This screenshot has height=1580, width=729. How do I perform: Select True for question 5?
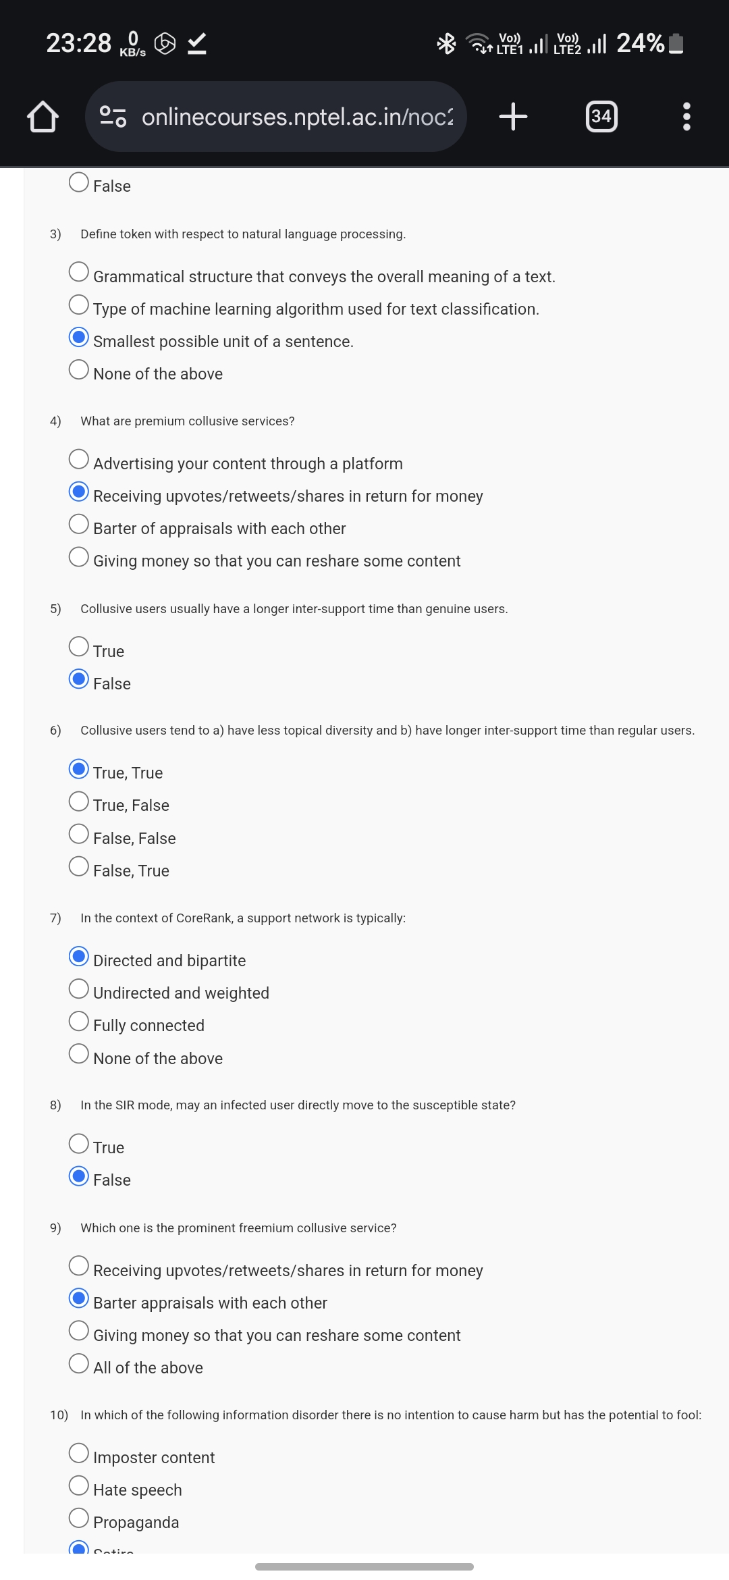[x=79, y=647]
